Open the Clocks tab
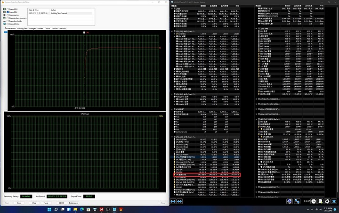Viewport: 339px width, 213px height. [x=48, y=28]
